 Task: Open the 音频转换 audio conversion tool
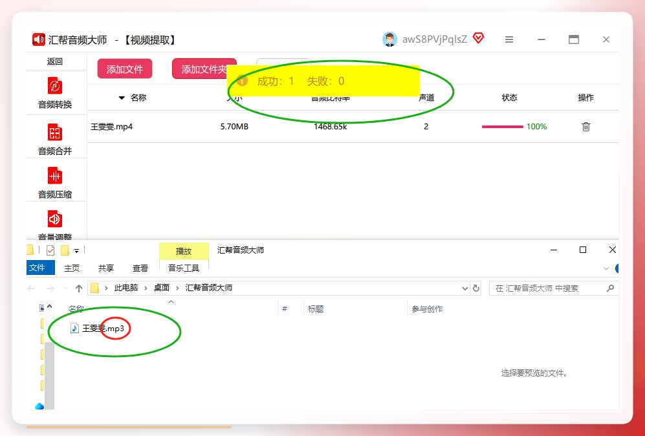[x=55, y=93]
